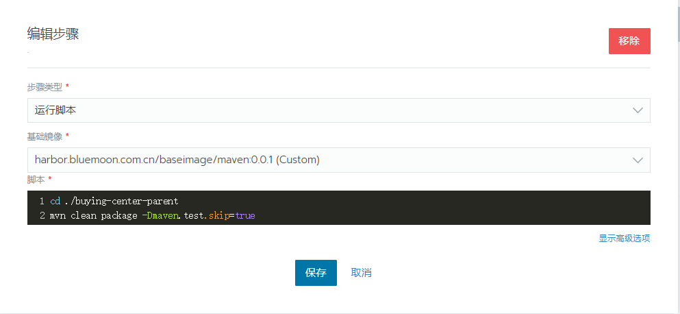Save the step with 保存 button
This screenshot has height=314, width=680.
(316, 272)
